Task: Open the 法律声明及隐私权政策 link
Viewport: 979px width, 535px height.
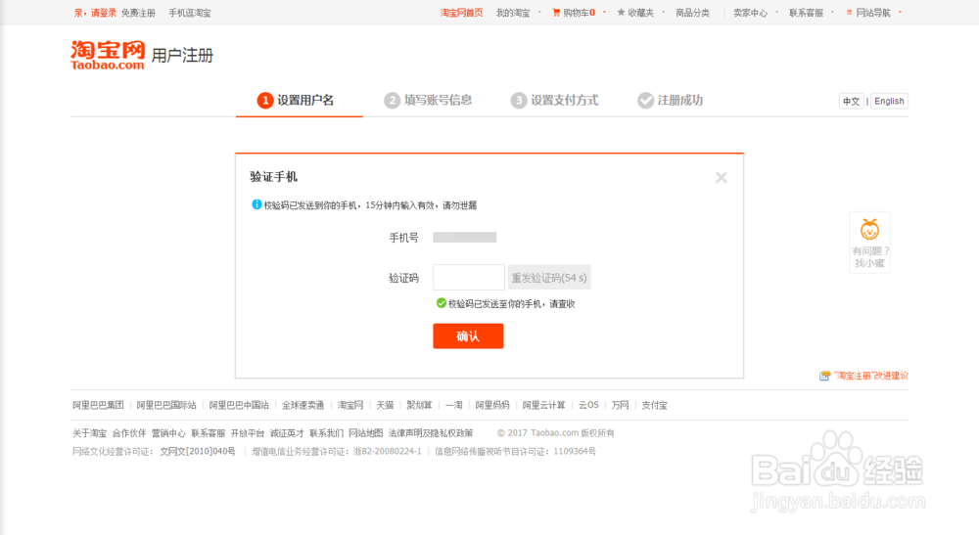Action: [x=431, y=433]
